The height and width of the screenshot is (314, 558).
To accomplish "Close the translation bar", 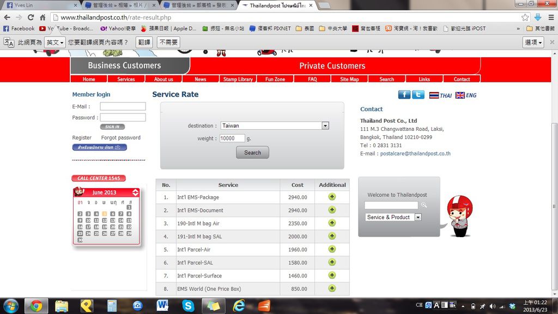I will 552,42.
